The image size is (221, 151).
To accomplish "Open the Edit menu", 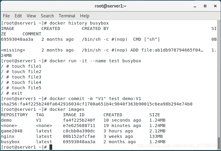I will tap(18, 16).
